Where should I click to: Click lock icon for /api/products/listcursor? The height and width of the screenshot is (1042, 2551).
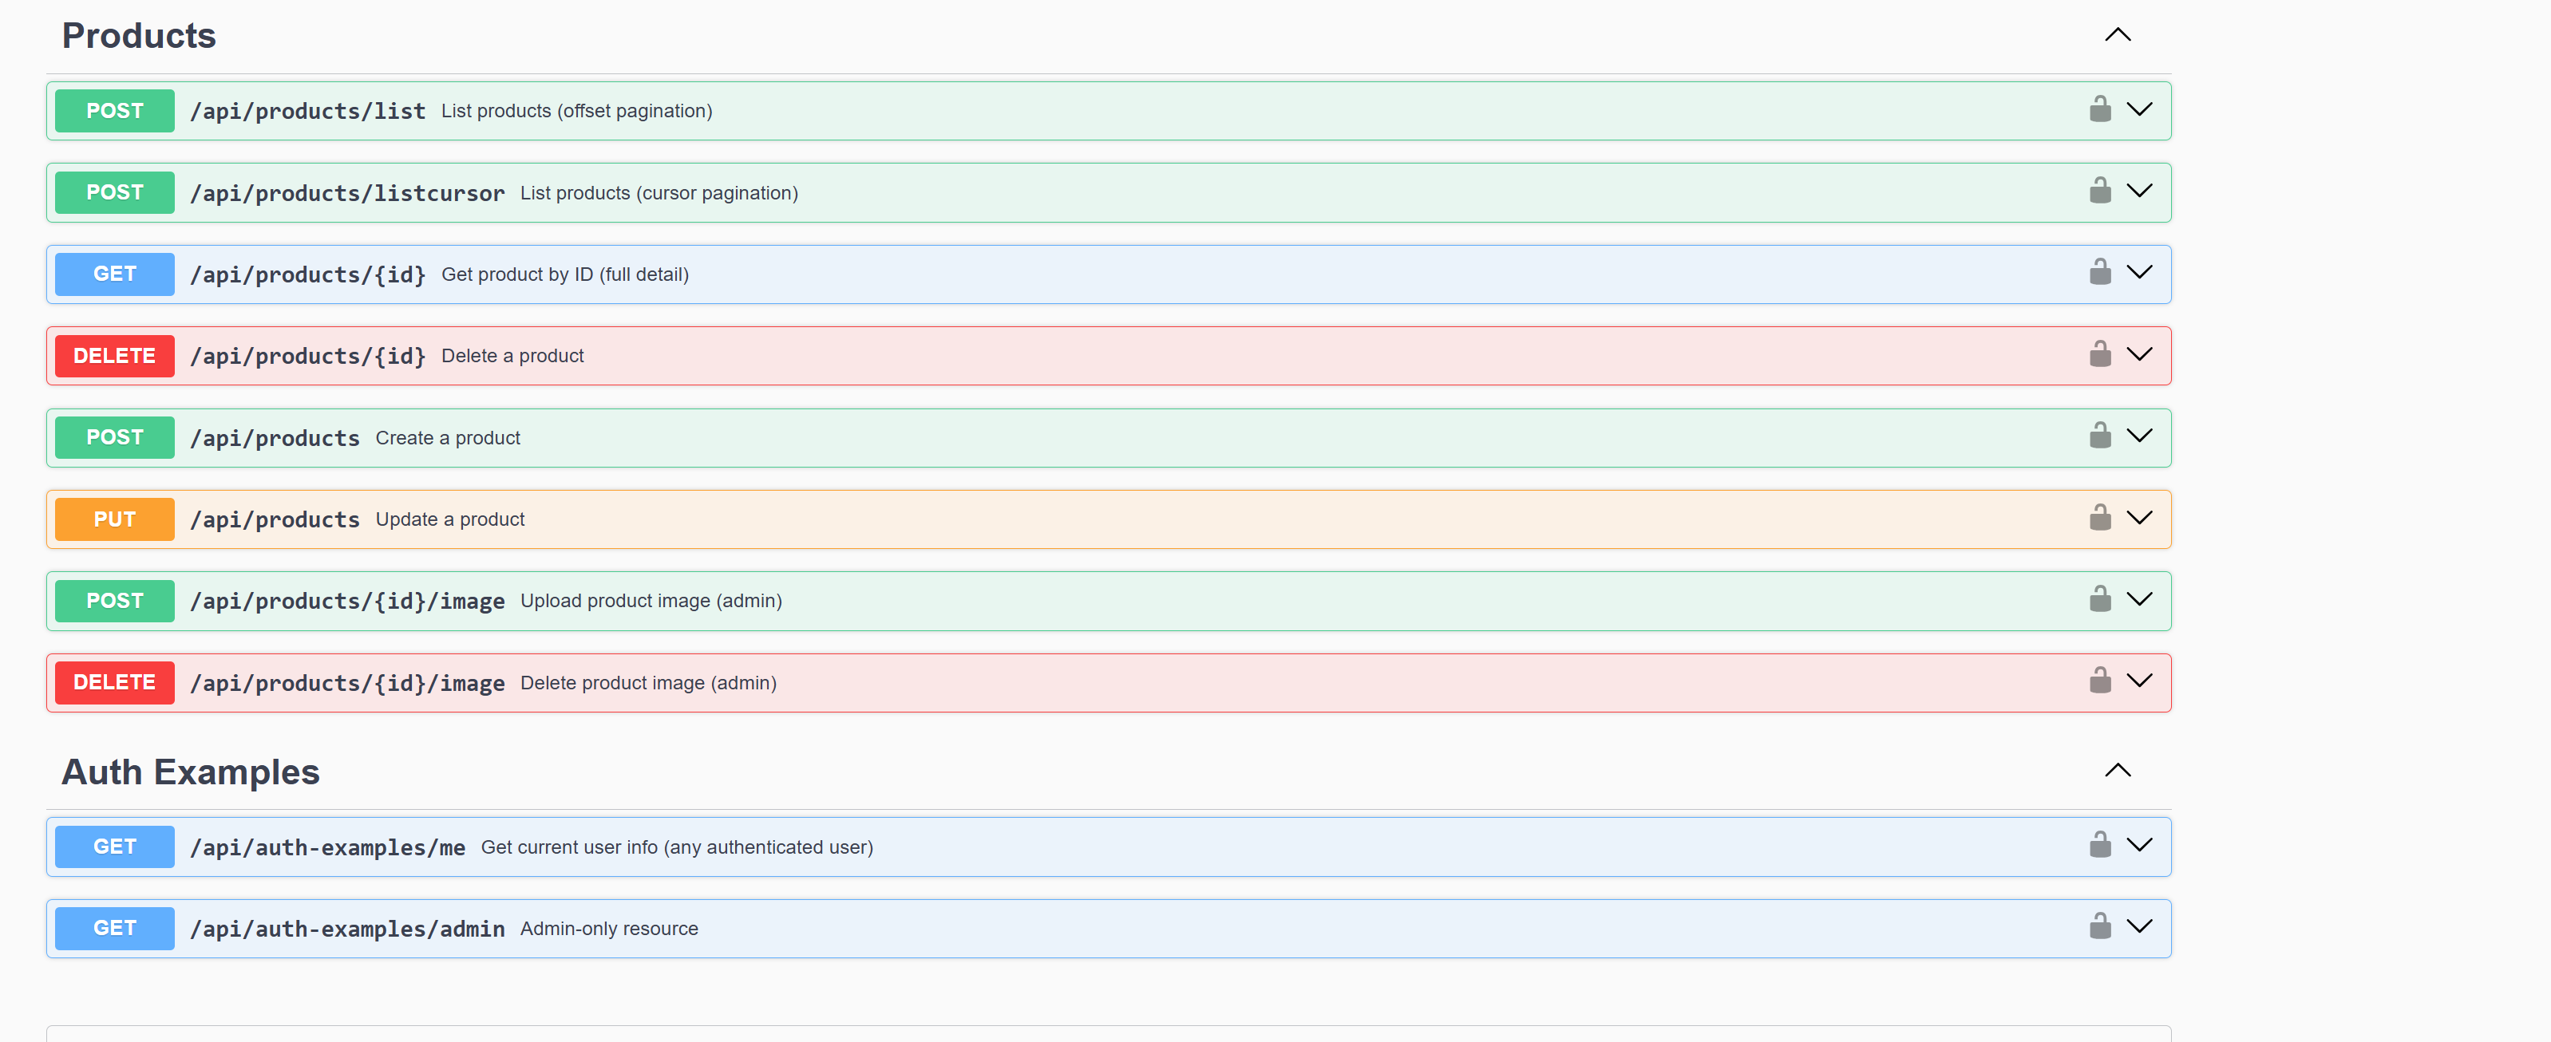tap(2099, 191)
